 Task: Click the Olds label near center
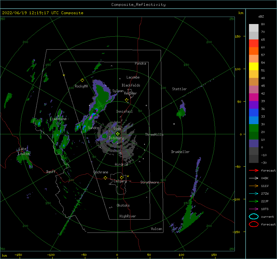tap(117, 128)
